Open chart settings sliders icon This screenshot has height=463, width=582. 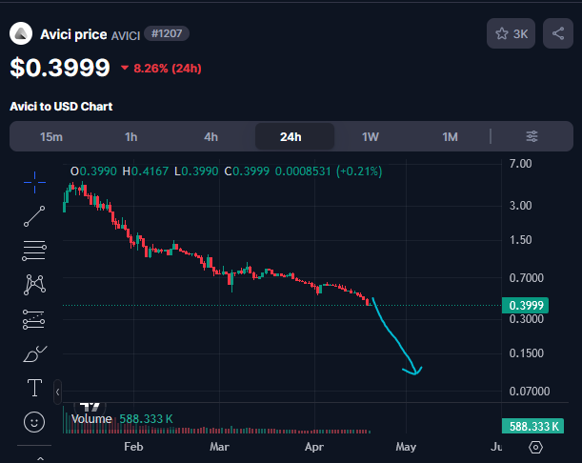click(x=532, y=136)
